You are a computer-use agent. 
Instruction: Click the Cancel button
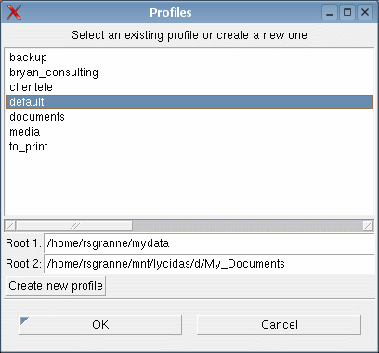tap(280, 325)
